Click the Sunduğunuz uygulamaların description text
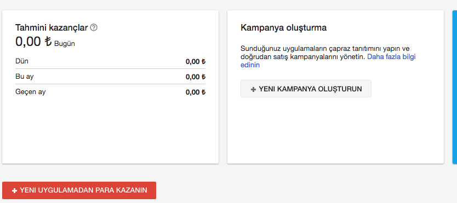This screenshot has height=203, width=457. click(x=325, y=57)
